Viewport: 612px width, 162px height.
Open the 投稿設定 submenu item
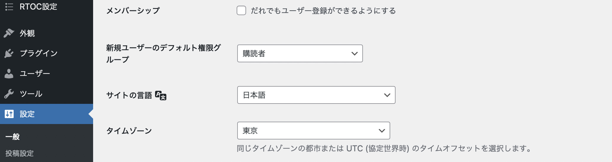[20, 153]
